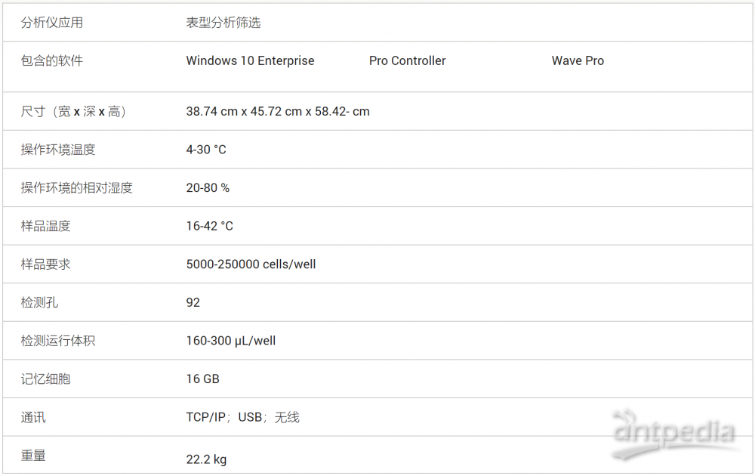Click the Wave Pro software entry
The image size is (755, 476).
[578, 60]
